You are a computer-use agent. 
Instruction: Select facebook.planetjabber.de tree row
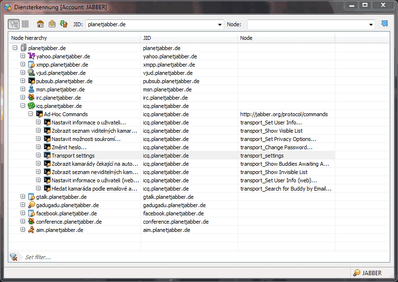[x=67, y=213]
